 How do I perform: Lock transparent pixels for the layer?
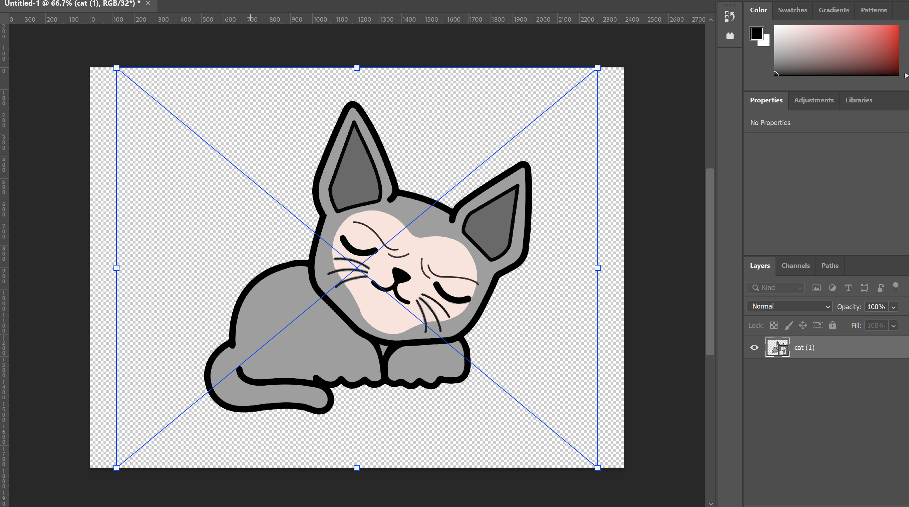tap(774, 325)
